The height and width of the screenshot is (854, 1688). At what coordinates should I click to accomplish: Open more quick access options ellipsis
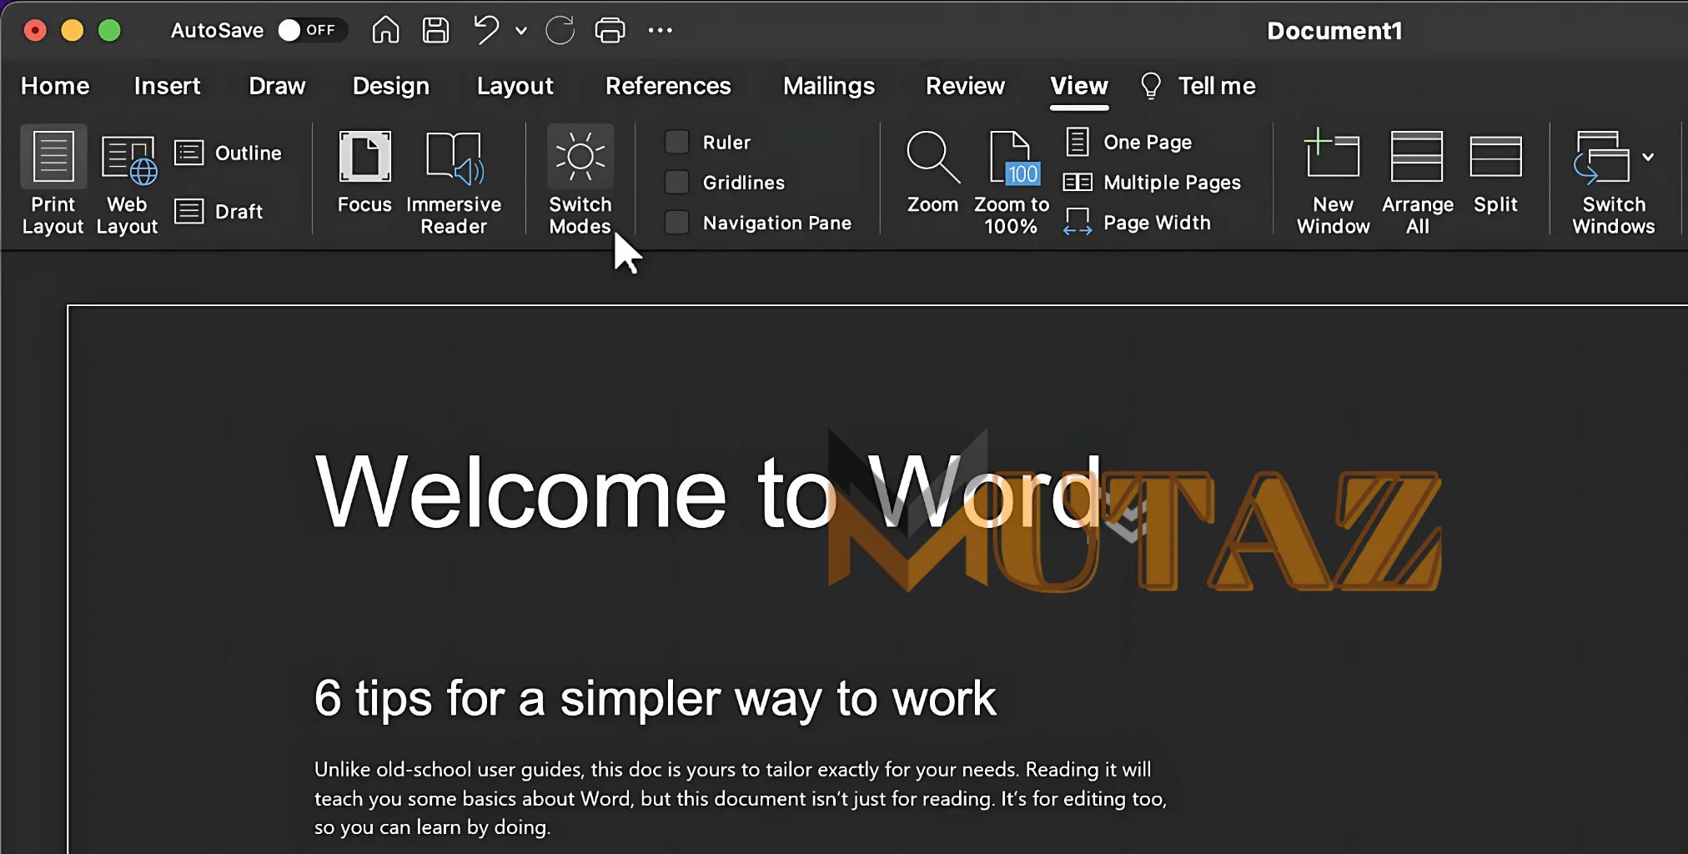pyautogui.click(x=660, y=31)
